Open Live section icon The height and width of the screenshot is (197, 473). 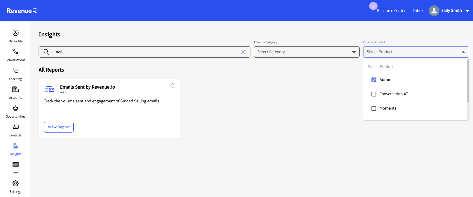click(16, 164)
